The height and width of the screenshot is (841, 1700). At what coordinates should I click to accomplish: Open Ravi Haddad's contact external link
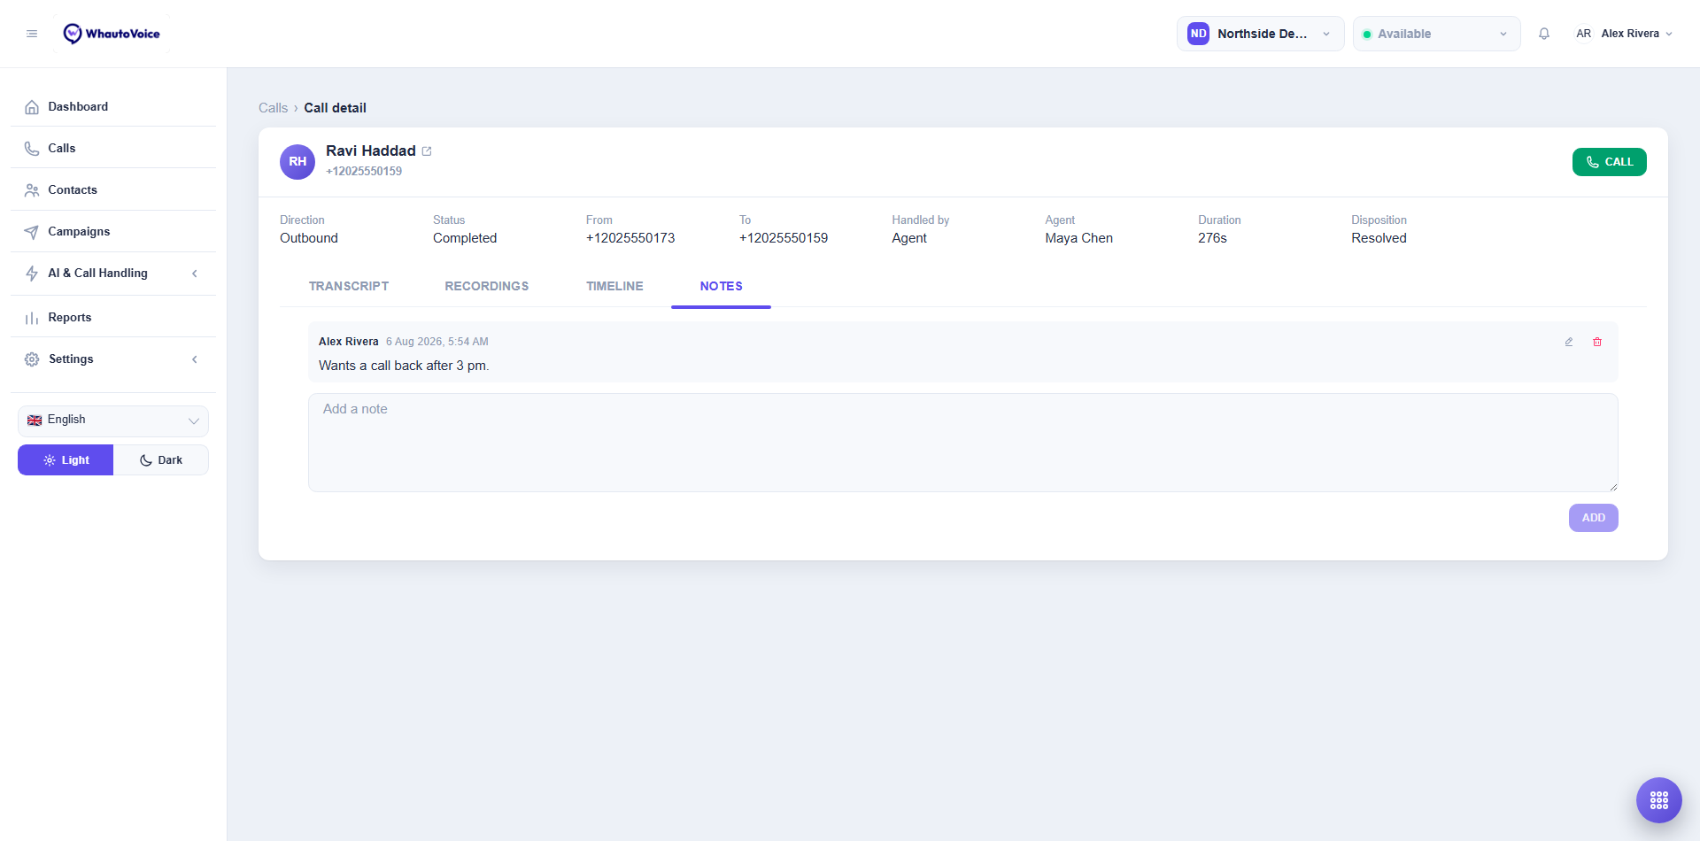(427, 151)
